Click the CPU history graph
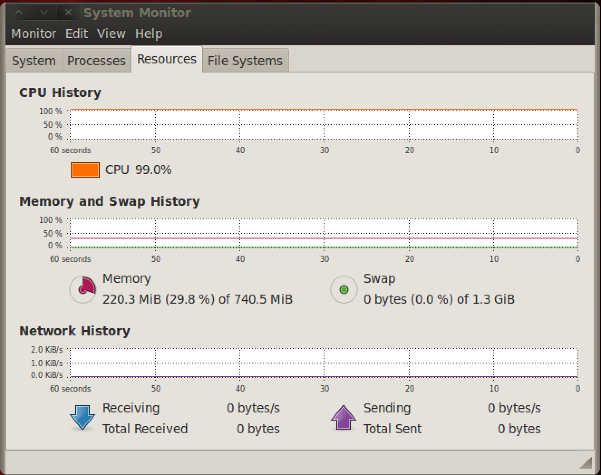 click(324, 124)
